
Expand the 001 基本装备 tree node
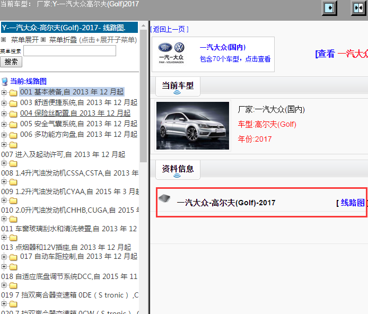[4, 92]
